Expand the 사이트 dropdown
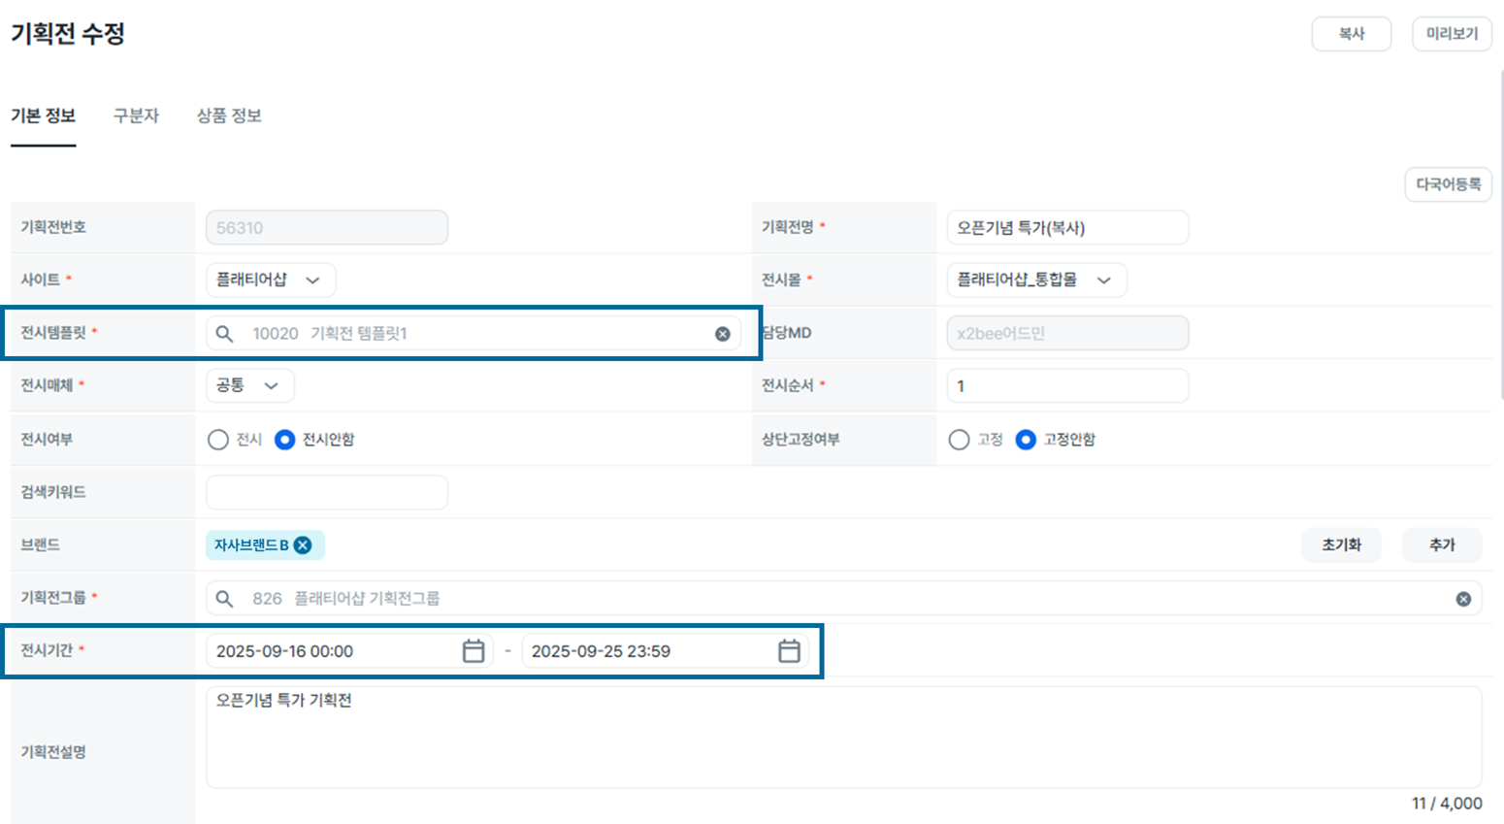The width and height of the screenshot is (1504, 824). pos(271,280)
